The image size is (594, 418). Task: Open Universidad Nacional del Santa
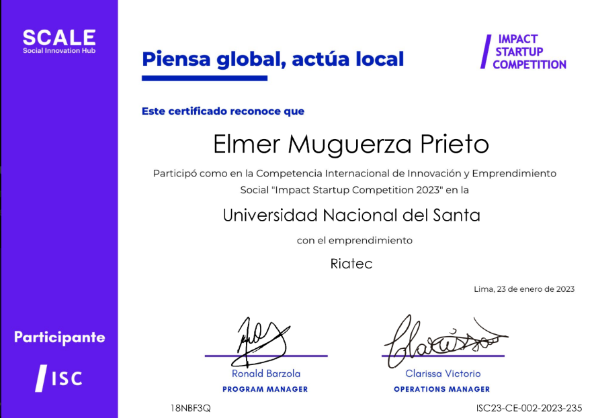pyautogui.click(x=351, y=215)
